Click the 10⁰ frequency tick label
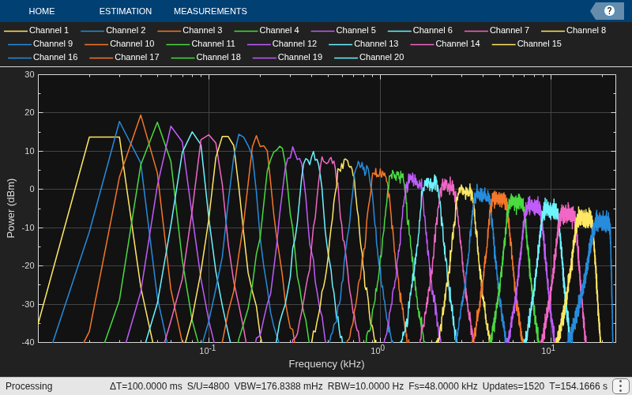632x395 pixels. click(378, 350)
